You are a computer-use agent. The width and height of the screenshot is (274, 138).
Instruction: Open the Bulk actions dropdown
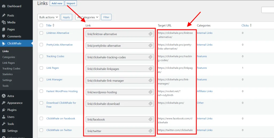(48, 17)
